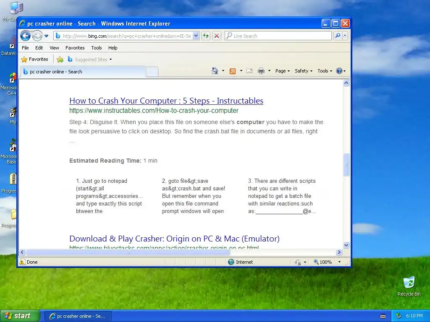Click the Search magnifier button
The width and height of the screenshot is (430, 322).
pos(338,36)
